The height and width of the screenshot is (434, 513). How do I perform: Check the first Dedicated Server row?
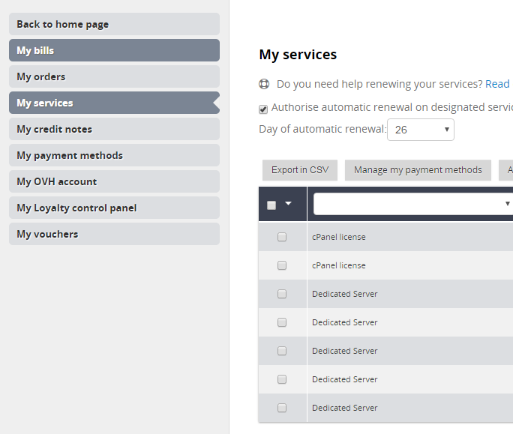tap(282, 294)
